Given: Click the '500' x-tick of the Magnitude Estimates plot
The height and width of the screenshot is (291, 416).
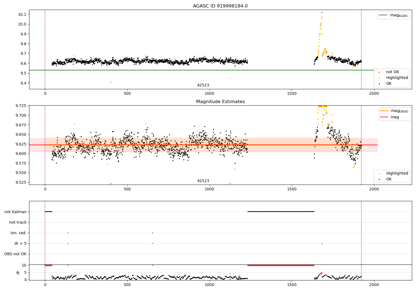Looking at the screenshot, I should (x=127, y=189).
